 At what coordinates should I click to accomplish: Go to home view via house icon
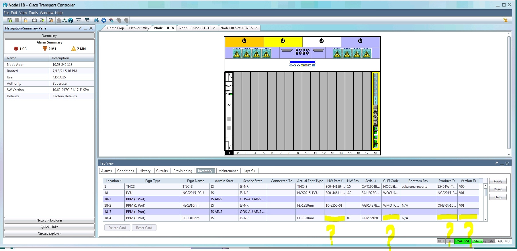(59, 20)
